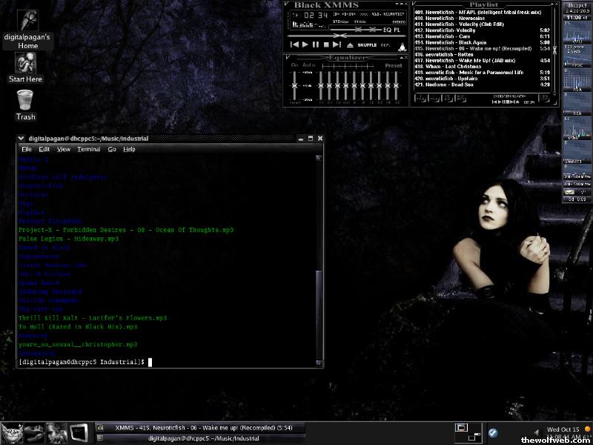The image size is (593, 445).
Task: Open the terminal window menu arrow in title bar
Action: tap(22, 138)
